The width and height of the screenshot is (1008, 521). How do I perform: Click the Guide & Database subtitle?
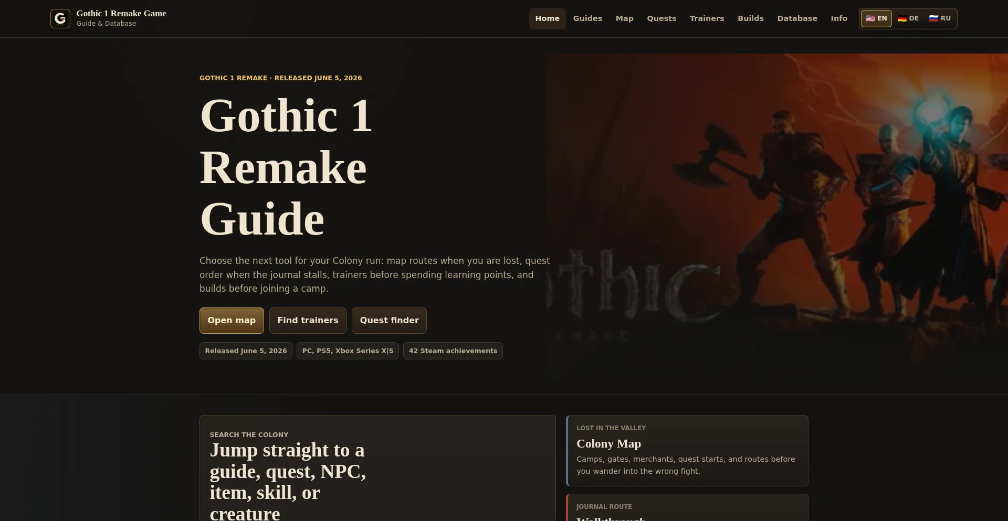(106, 24)
